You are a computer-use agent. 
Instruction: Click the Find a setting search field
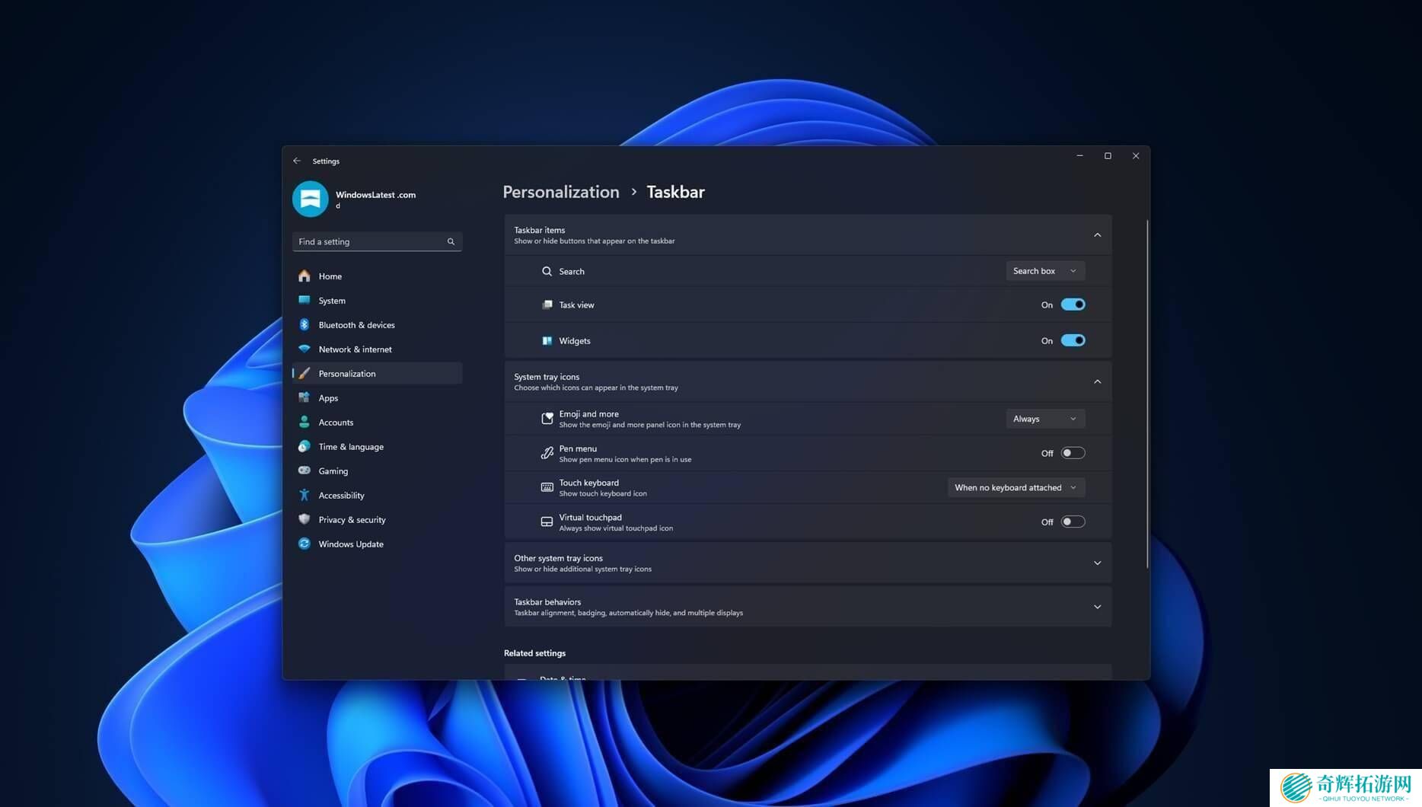point(369,241)
